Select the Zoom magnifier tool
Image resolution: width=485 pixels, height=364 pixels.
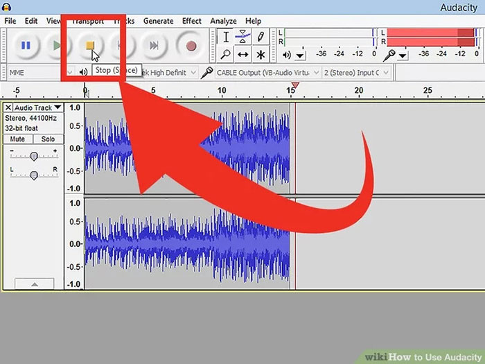226,54
